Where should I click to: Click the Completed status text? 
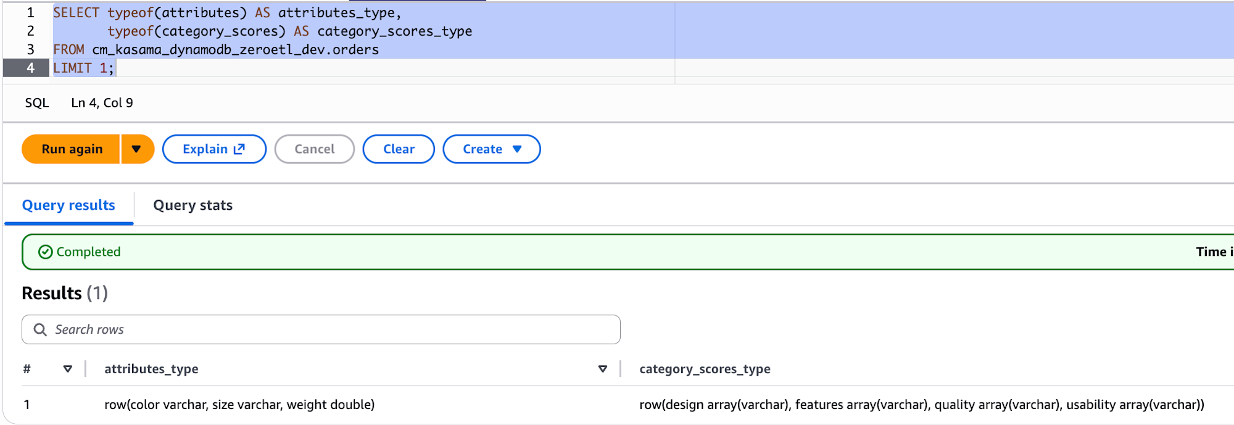88,252
